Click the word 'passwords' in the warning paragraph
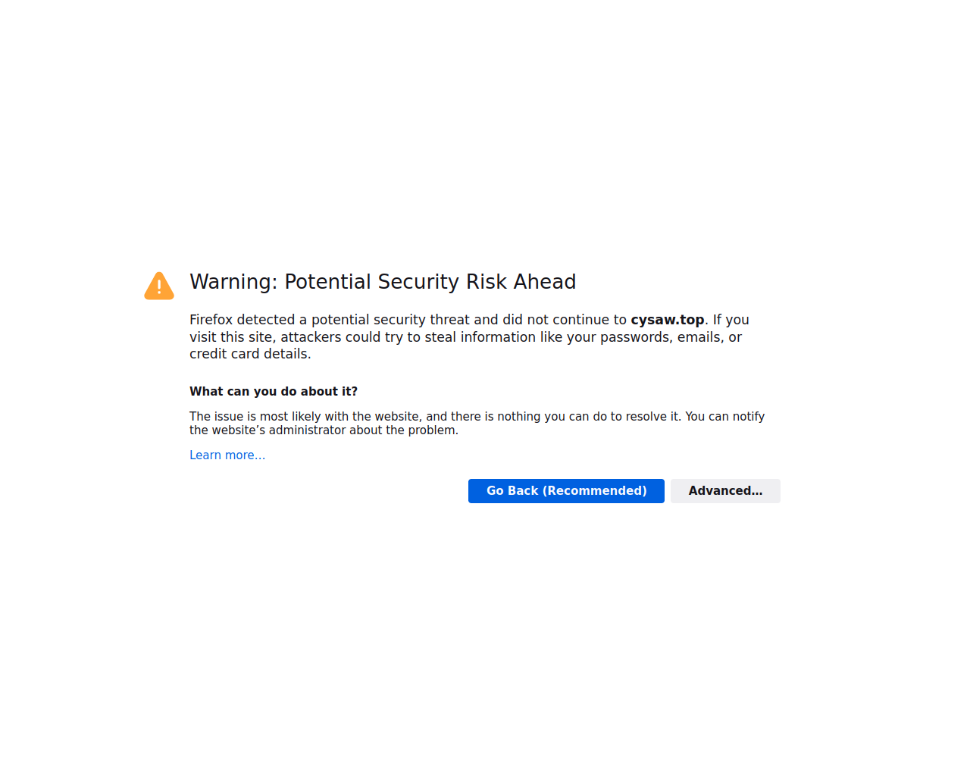This screenshot has height=776, width=970. click(x=634, y=337)
